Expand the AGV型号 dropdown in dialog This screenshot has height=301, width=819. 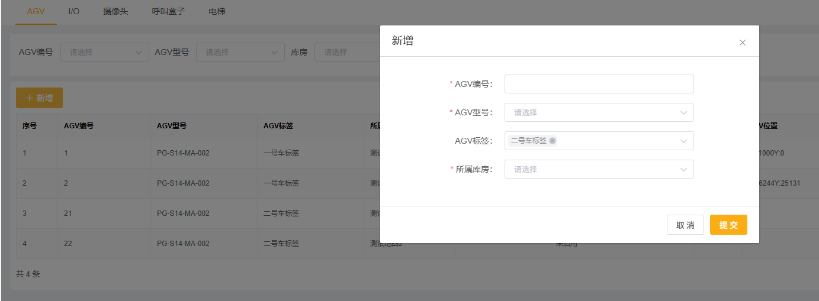[599, 112]
